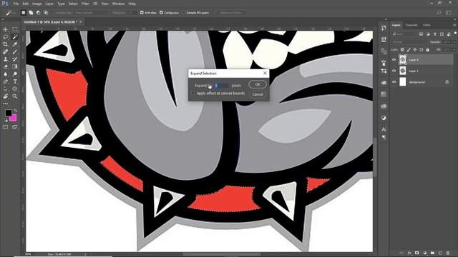Select the Crop tool
Viewport: 458px width, 257px height.
tap(5, 44)
